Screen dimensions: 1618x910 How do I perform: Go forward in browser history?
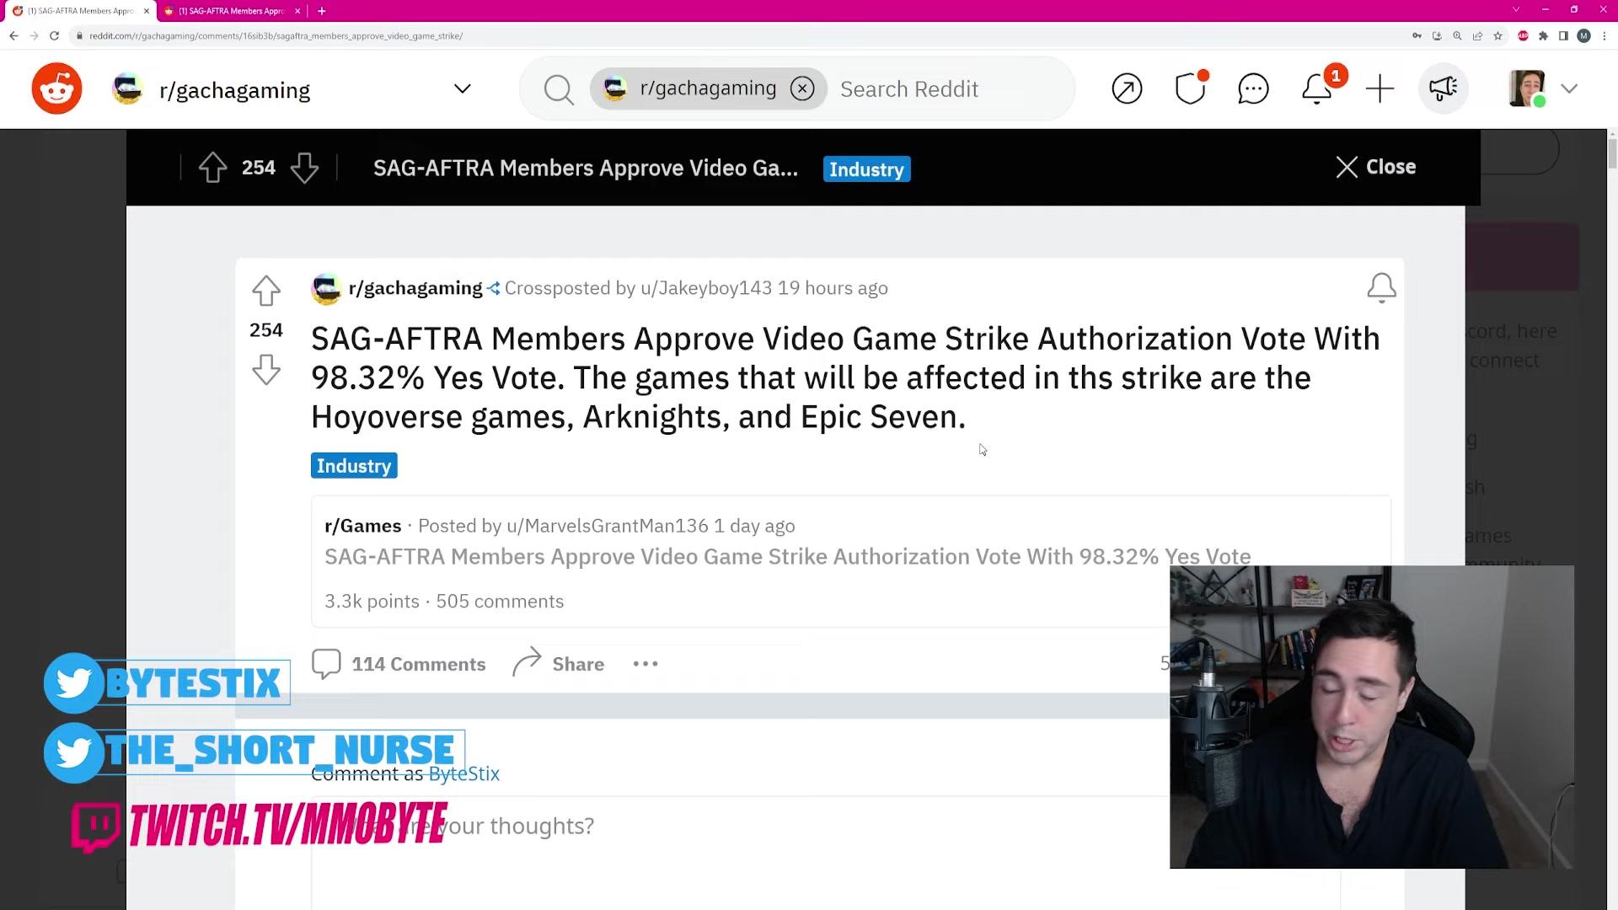pyautogui.click(x=34, y=35)
